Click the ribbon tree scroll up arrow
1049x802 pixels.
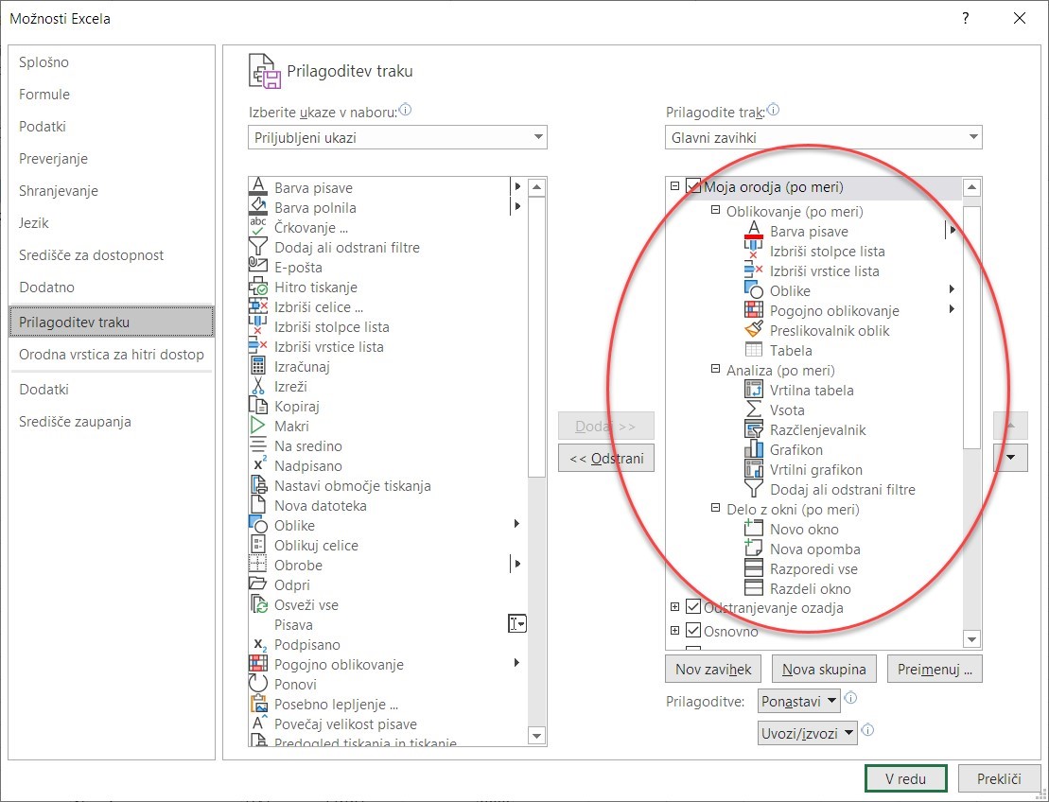pos(972,187)
